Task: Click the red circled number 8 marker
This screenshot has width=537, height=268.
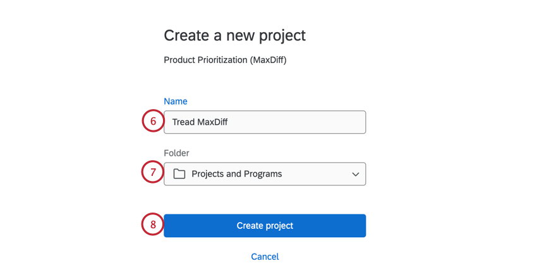Action: coord(153,225)
